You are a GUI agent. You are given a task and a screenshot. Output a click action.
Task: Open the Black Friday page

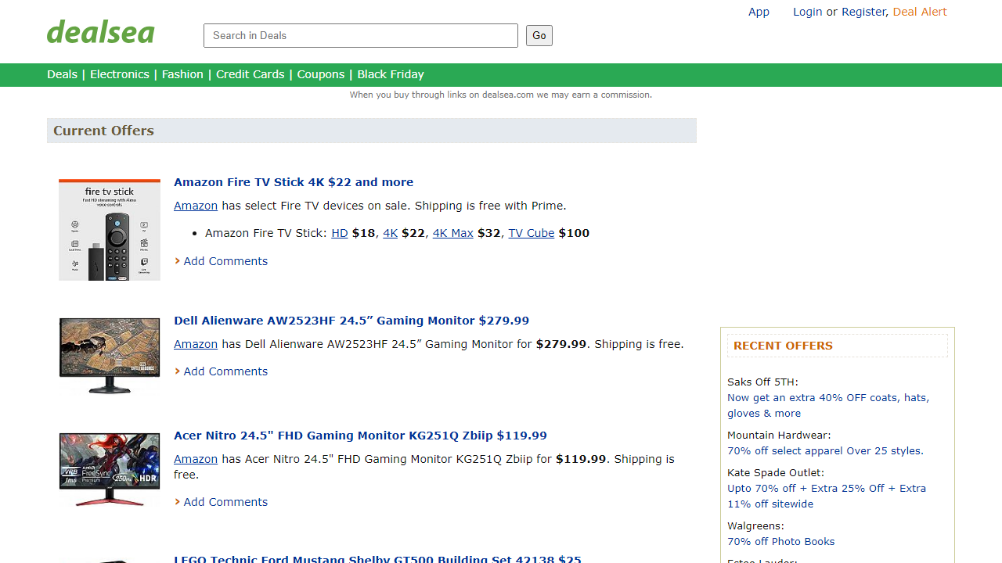point(390,74)
